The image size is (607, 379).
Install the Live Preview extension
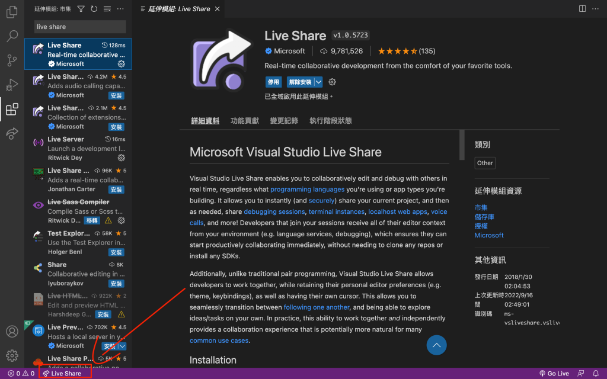(x=110, y=346)
